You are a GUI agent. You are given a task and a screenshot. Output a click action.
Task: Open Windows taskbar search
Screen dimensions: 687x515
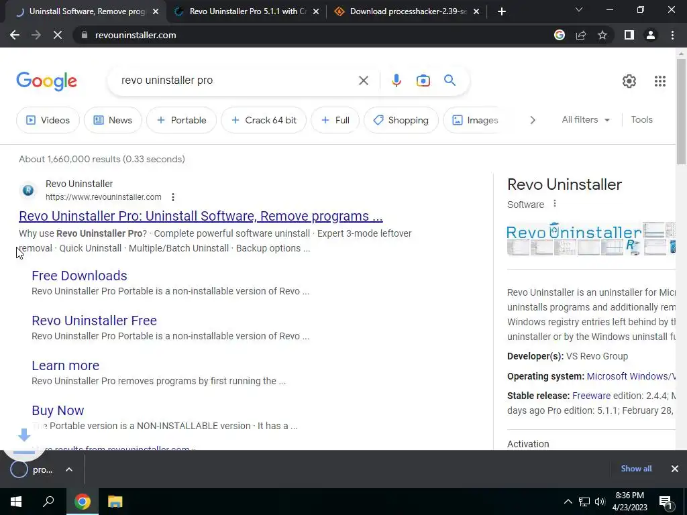[x=48, y=502]
